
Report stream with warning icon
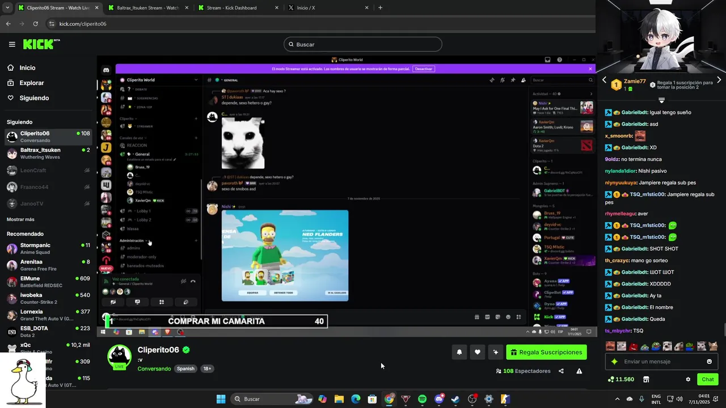click(x=579, y=371)
